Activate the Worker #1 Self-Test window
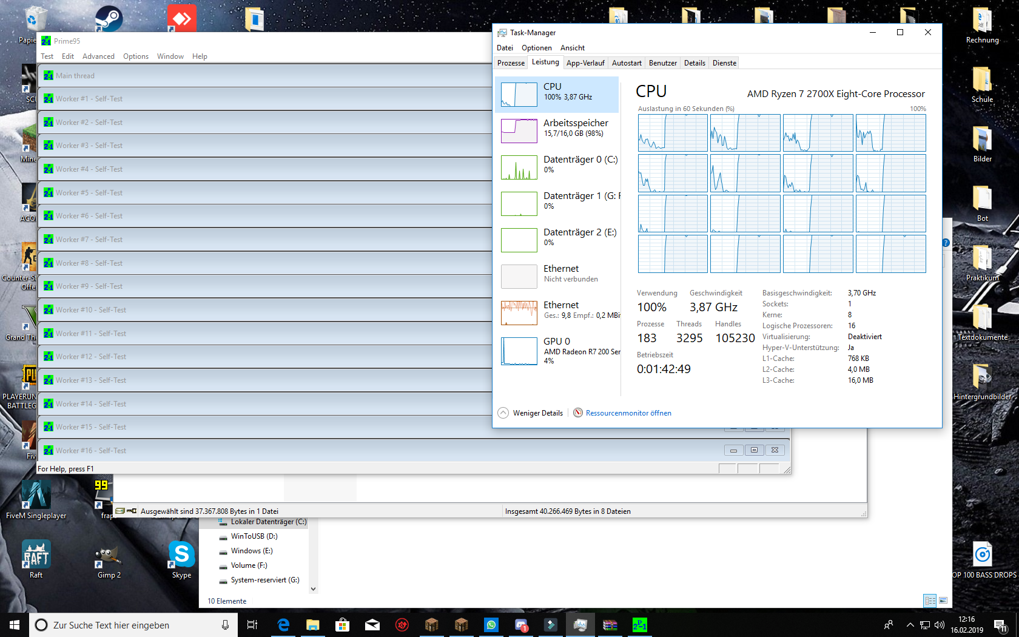 click(x=264, y=99)
